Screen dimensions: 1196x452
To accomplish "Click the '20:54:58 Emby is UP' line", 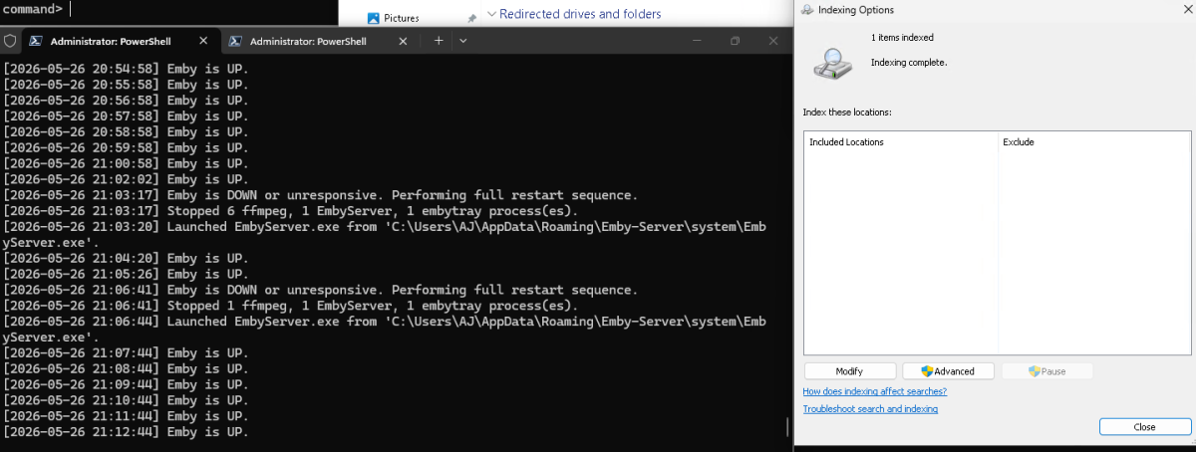I will [126, 68].
